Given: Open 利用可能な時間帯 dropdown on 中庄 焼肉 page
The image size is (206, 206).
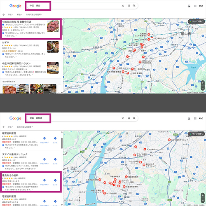Looking at the screenshot, I should 34,14.
